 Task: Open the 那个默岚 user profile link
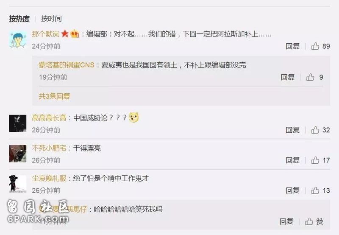pyautogui.click(x=46, y=34)
